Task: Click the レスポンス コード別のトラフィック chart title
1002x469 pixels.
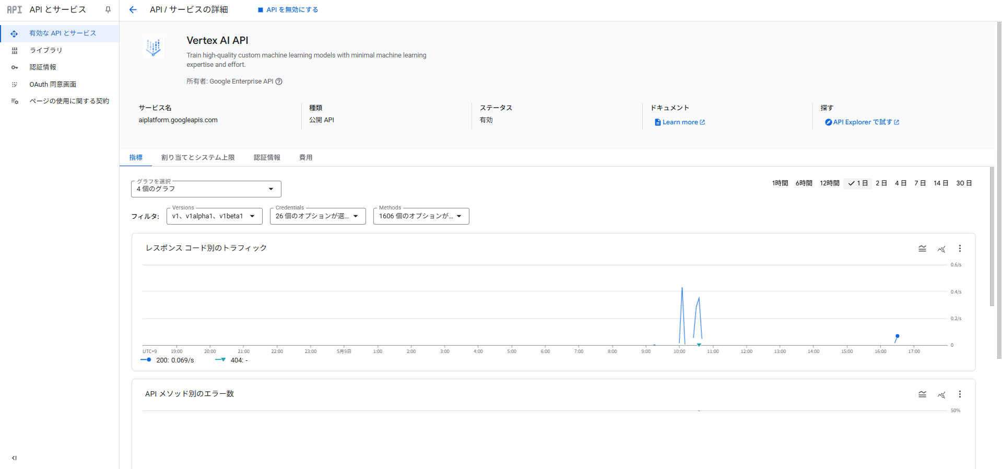Action: [206, 248]
